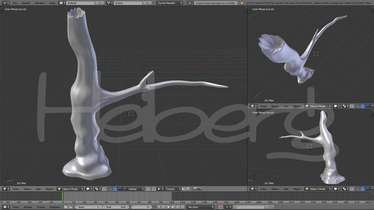The image size is (374, 210).
Task: Toggle snap project onto surface
Action: pyautogui.click(x=189, y=189)
